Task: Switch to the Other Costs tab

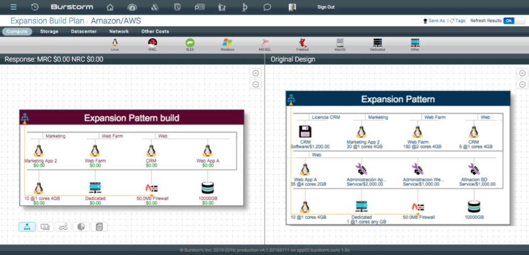Action: coord(155,32)
